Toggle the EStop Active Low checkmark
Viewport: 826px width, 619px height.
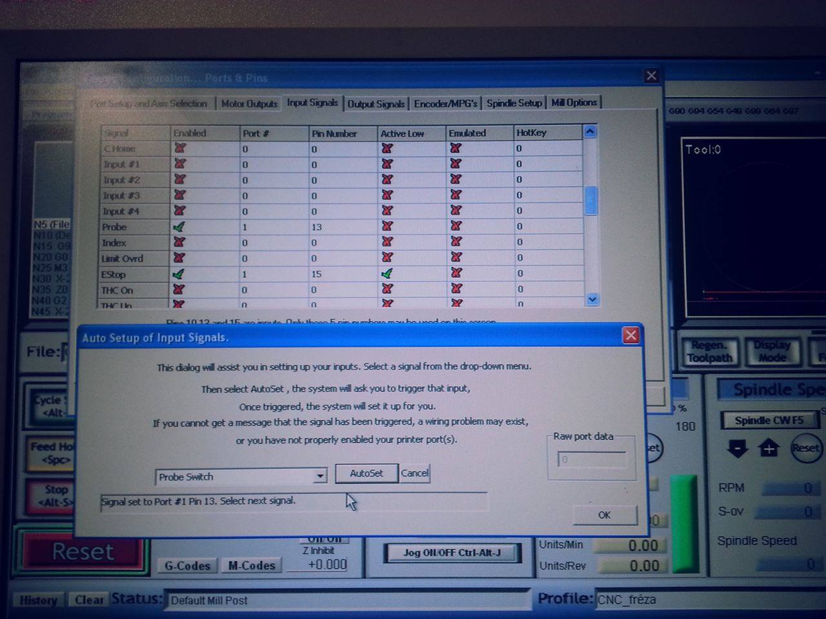[x=387, y=273]
